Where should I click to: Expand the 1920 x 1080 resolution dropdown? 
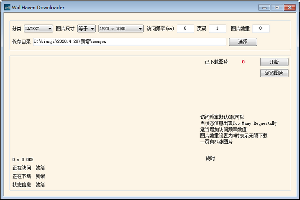tap(121, 29)
